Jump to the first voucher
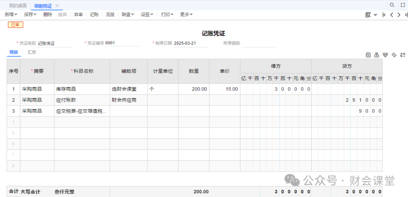This screenshot has height=197, width=408. click(384, 15)
